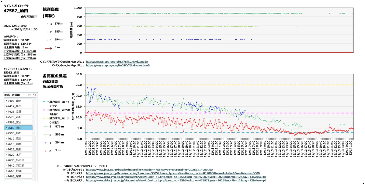The image size is (365, 186).
Task: Pick 47585_宮古 in the location slicer
Action: (x=18, y=122)
